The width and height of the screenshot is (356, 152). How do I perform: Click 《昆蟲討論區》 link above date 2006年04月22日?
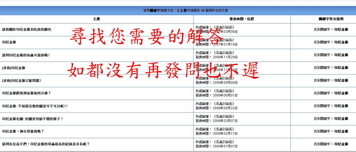tap(224, 104)
